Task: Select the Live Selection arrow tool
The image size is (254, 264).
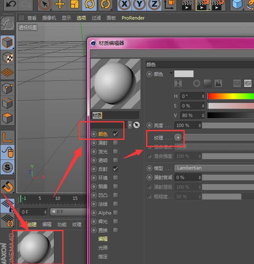Action: (45, 5)
